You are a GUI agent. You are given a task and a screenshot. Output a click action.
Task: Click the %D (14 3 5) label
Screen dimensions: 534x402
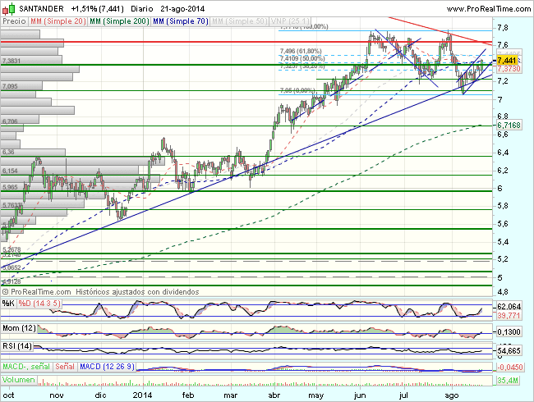(x=39, y=303)
